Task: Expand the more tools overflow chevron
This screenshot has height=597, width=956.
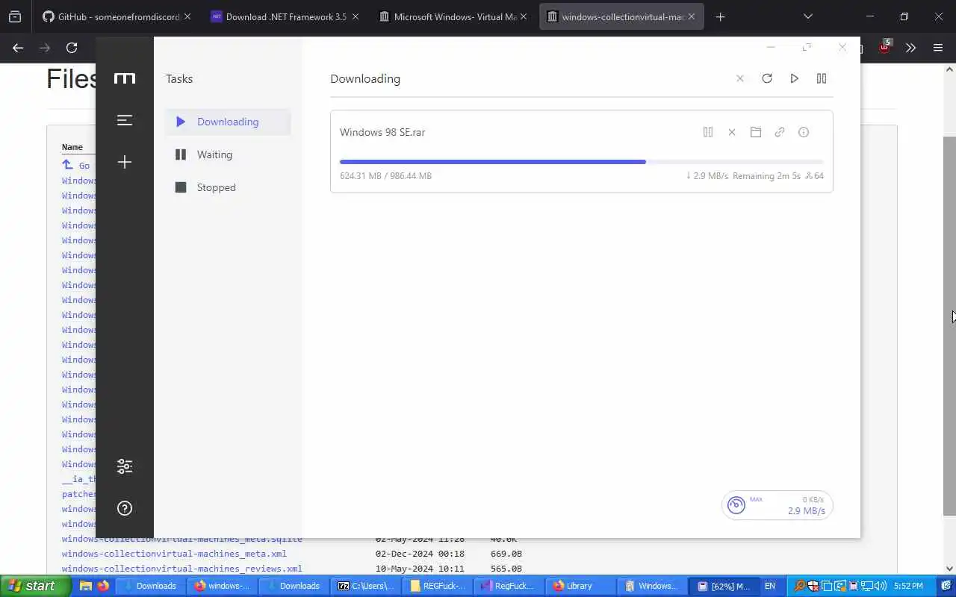Action: (911, 48)
